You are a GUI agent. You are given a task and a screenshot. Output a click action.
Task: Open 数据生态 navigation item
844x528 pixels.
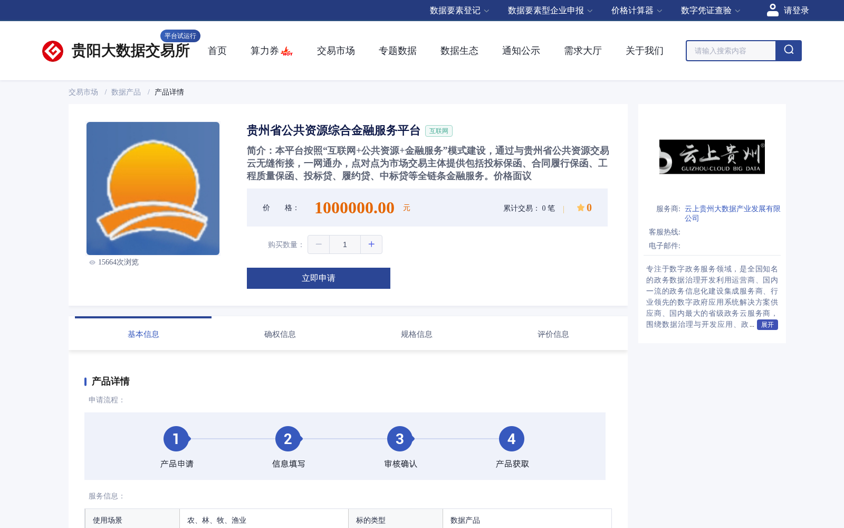coord(459,51)
